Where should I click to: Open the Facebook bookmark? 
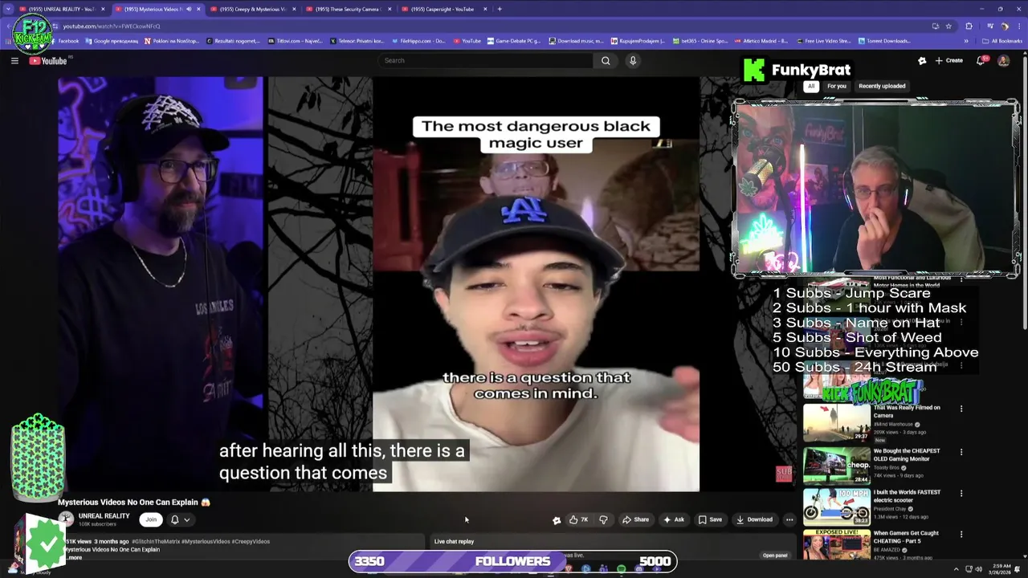pos(64,41)
